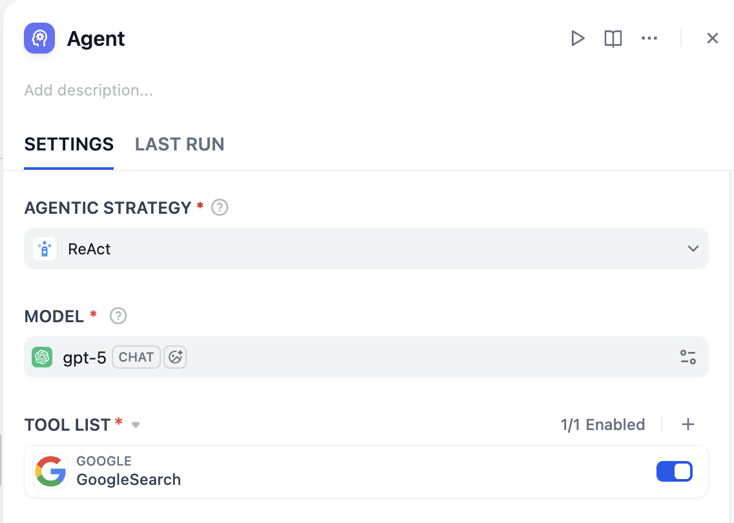
Task: Open the help documentation book icon
Action: [x=613, y=39]
